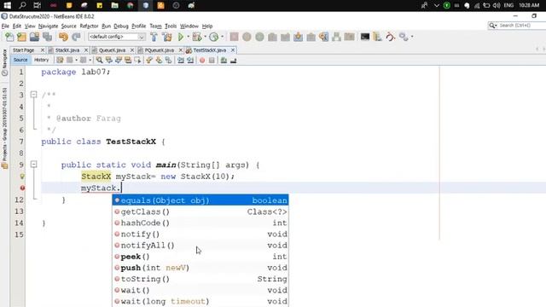Click the red error marker on line 11
Image resolution: width=546 pixels, height=307 pixels.
point(22,188)
